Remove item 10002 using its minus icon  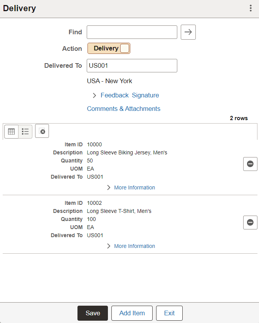click(250, 222)
